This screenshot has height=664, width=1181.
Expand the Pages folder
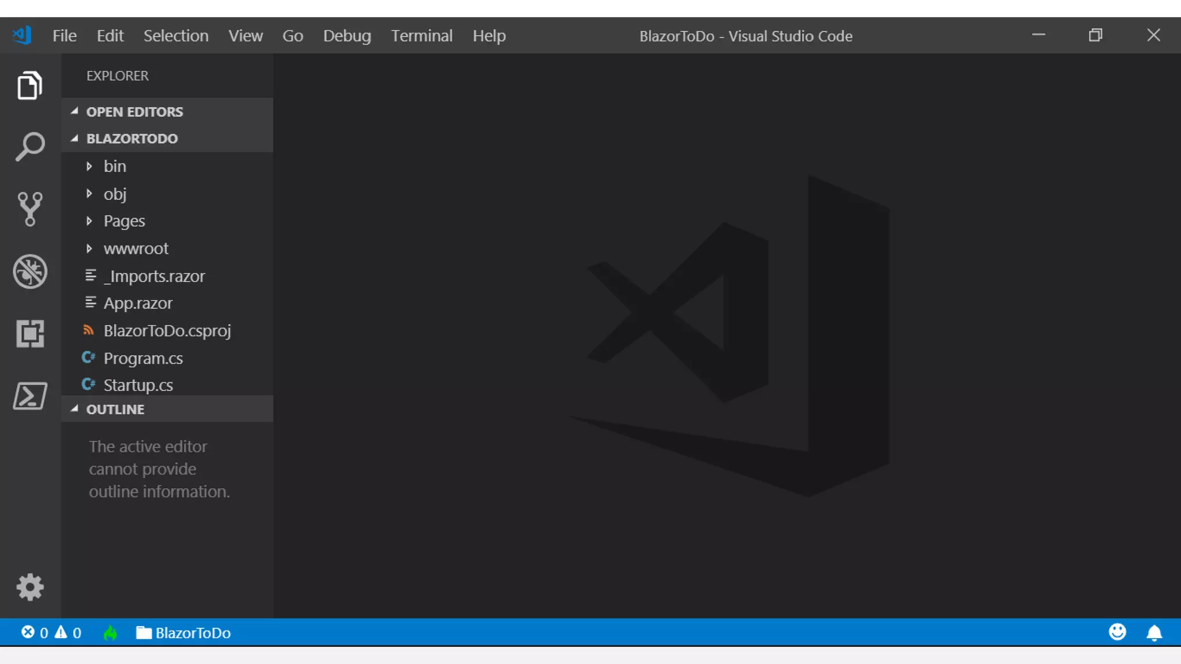(124, 221)
